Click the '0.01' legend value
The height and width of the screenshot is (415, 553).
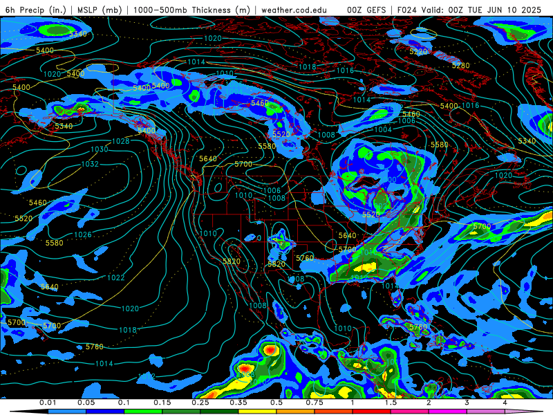click(48, 403)
